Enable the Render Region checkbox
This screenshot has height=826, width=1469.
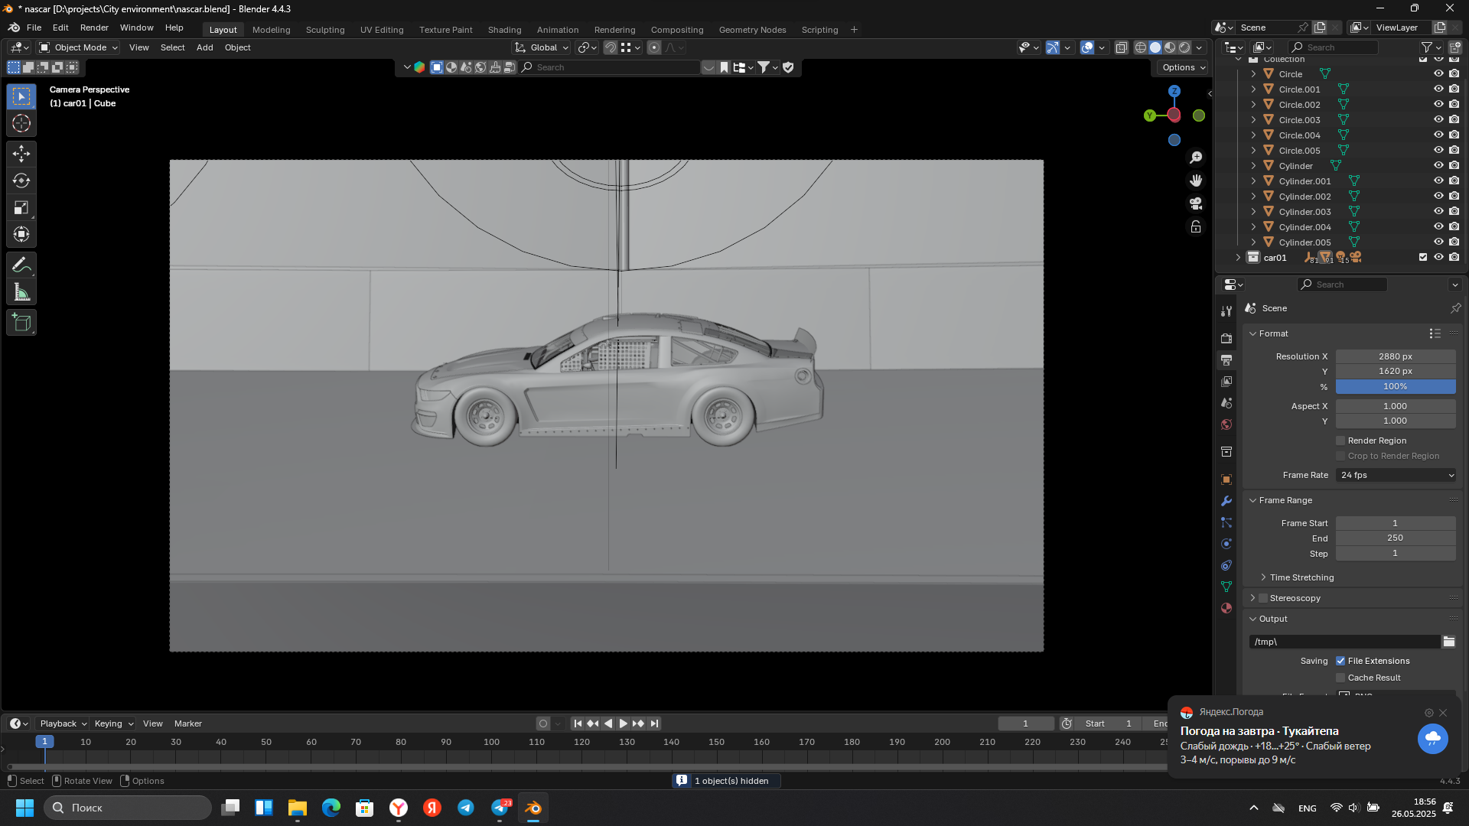[x=1340, y=441]
